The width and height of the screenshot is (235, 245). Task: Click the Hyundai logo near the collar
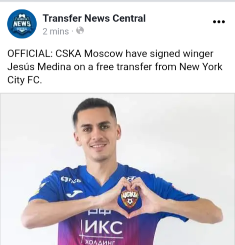pos(131,178)
